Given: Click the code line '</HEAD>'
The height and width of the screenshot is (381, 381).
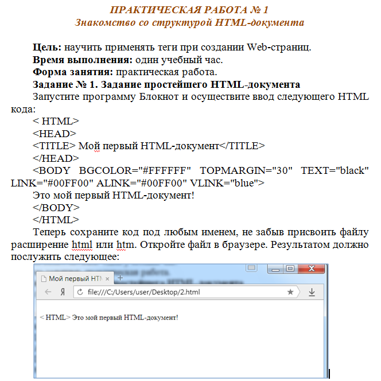Looking at the screenshot, I should [56, 158].
